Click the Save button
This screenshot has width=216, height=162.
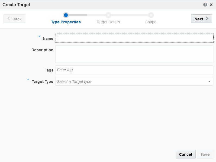coord(205,154)
